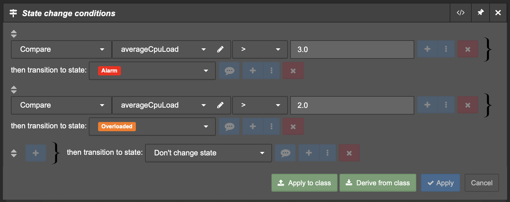Image resolution: width=510 pixels, height=202 pixels.
Task: Remove the Overloaded transition row
Action: pos(293,127)
